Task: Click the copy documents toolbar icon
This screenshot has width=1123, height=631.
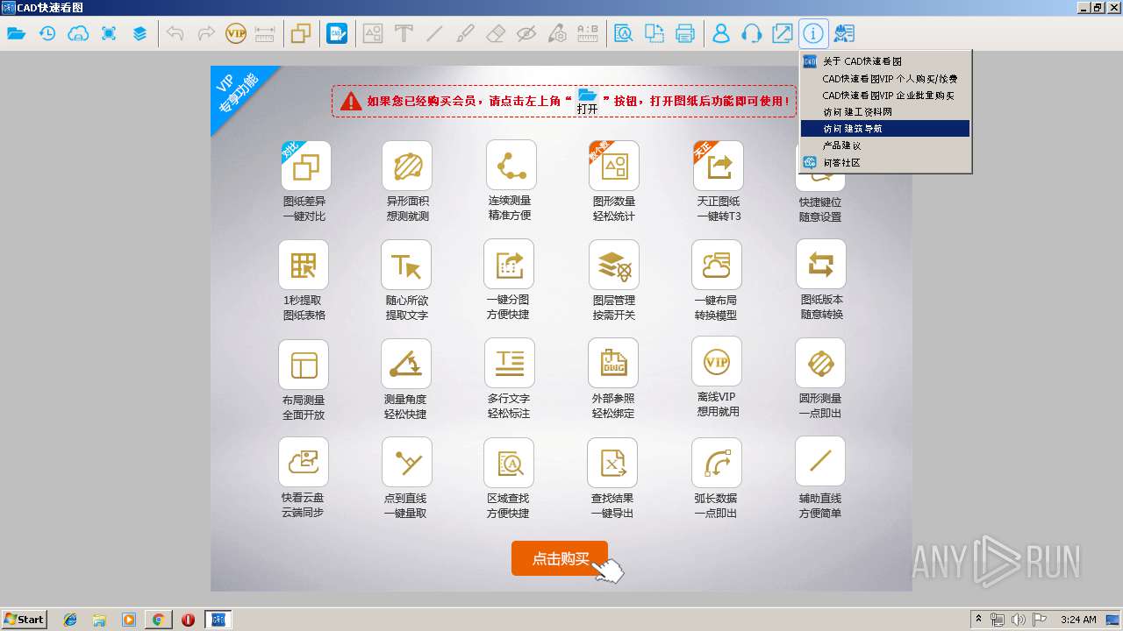Action: tap(654, 34)
